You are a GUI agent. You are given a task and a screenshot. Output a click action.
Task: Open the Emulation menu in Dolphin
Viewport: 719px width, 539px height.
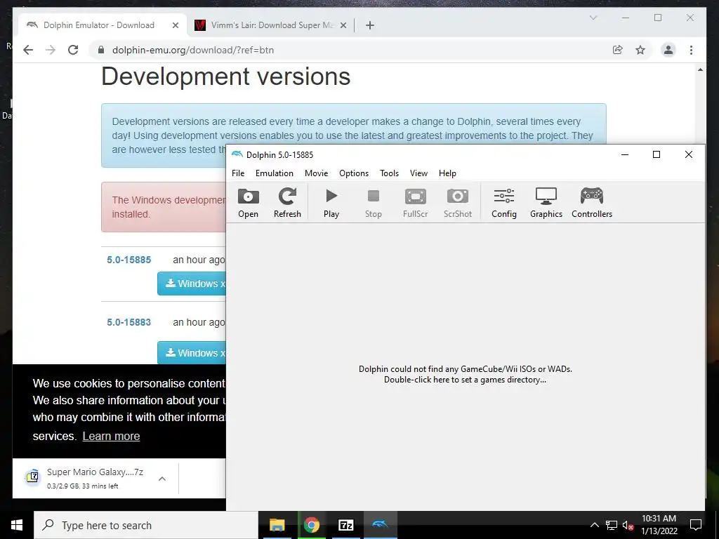click(x=275, y=173)
